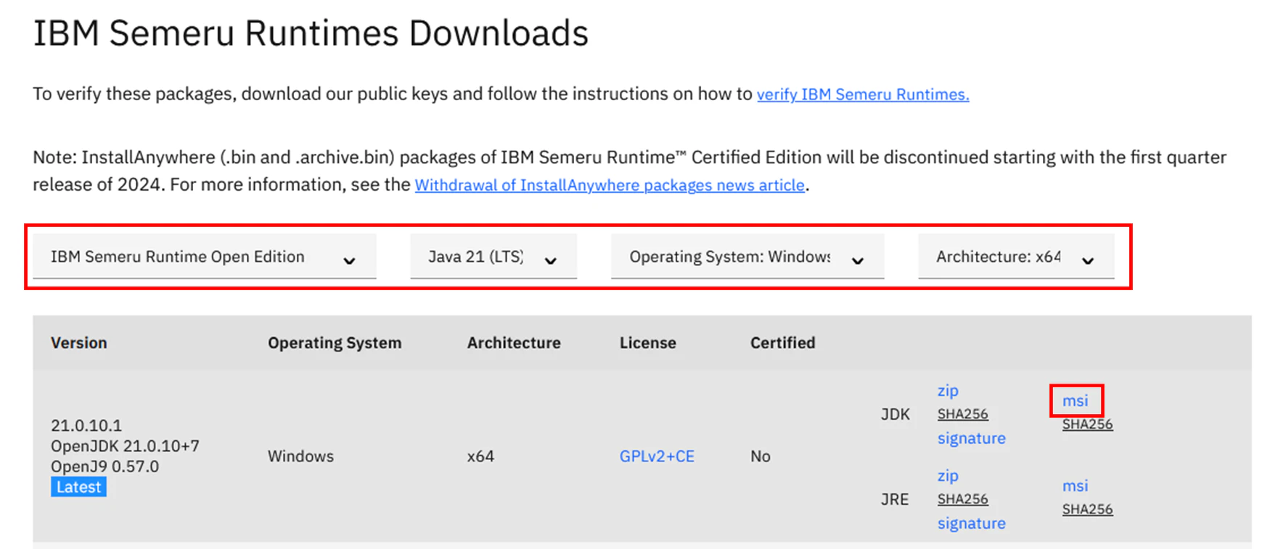
Task: Open the Architecture: x64 dropdown
Action: 1016,257
